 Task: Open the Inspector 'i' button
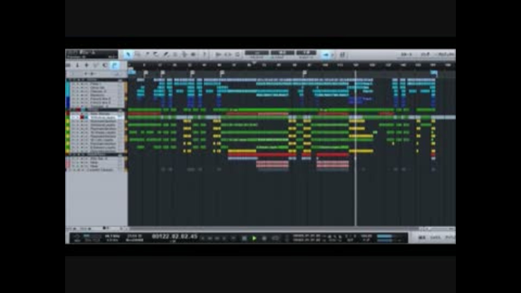78,66
